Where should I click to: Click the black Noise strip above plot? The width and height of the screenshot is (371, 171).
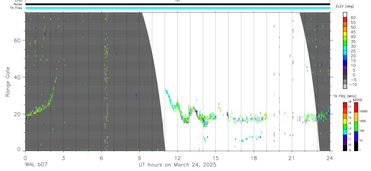(x=178, y=4)
